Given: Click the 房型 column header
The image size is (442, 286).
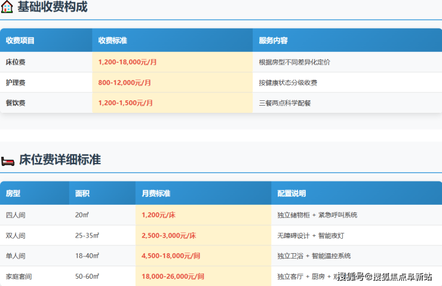Looking at the screenshot, I should tap(13, 193).
